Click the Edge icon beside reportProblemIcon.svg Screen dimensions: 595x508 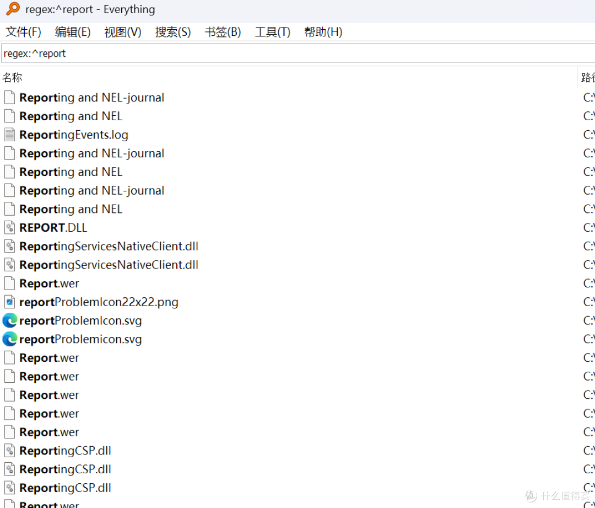coord(10,320)
